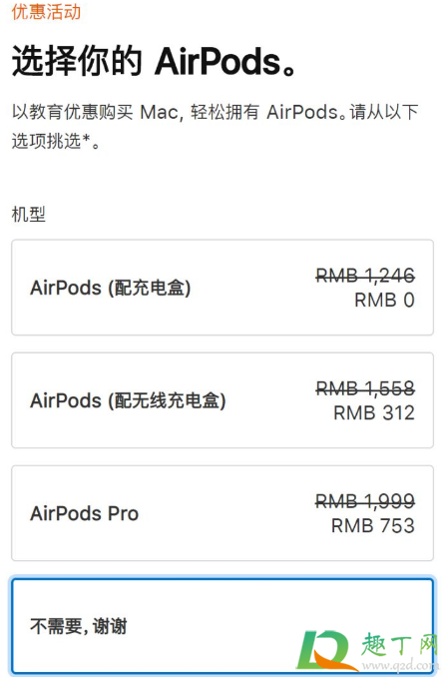
Task: Select the AirPods (配充电盒) option
Action: click(x=222, y=288)
